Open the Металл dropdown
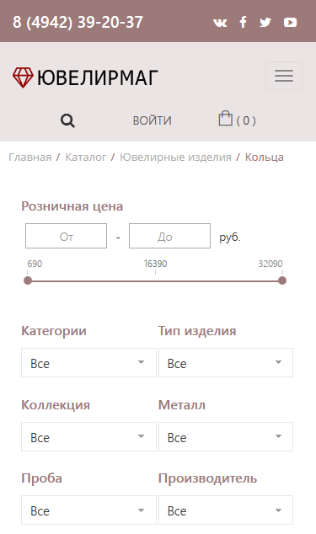 tap(226, 436)
